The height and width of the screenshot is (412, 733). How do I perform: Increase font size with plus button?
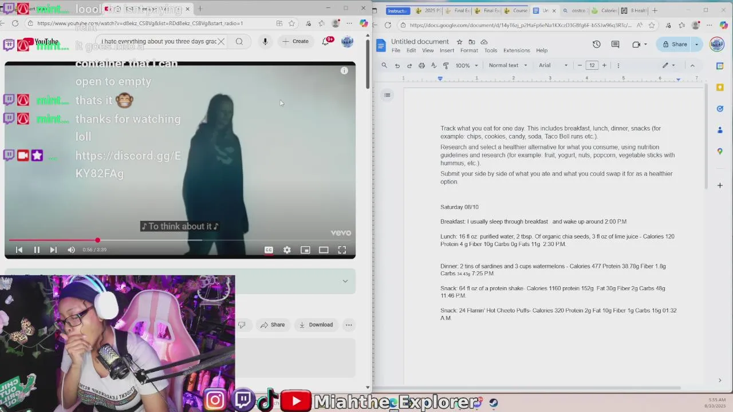[604, 65]
